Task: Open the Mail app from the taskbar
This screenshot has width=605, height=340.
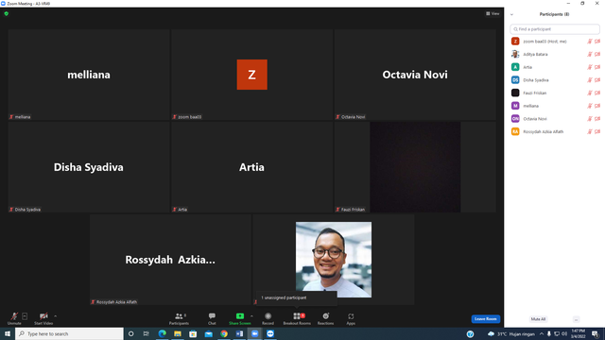Action: 208,333
